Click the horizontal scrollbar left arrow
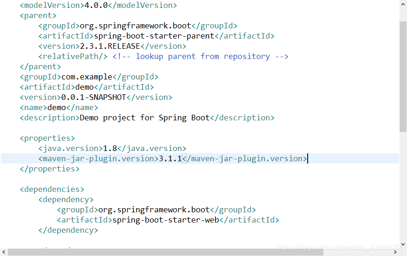This screenshot has width=407, height=256. pyautogui.click(x=4, y=252)
